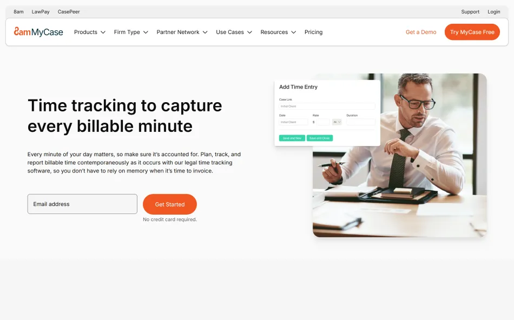Click the green Save and Close button
Viewport: 514px width, 320px height.
(320, 138)
